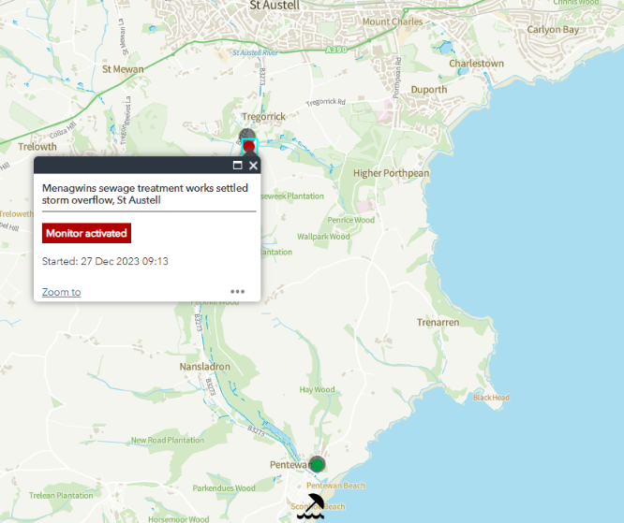The height and width of the screenshot is (523, 624).
Task: Click the Carlyon Bay map label
Action: click(553, 29)
